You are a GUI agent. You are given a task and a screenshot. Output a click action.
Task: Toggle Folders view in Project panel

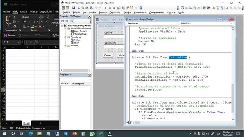tap(72, 21)
